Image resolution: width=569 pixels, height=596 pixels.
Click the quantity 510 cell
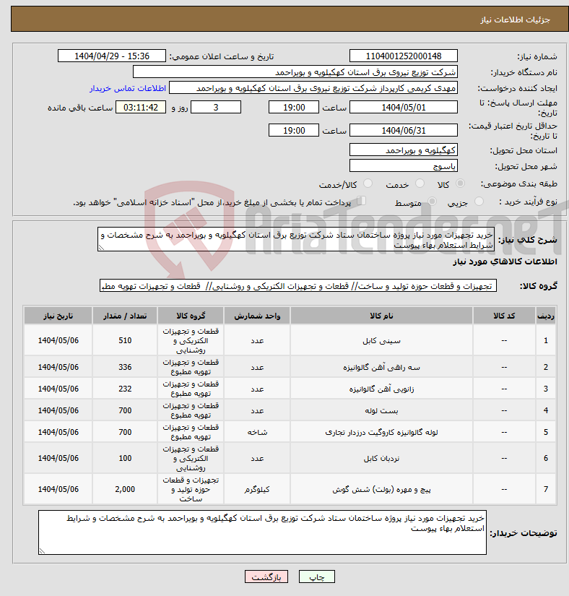pyautogui.click(x=125, y=340)
